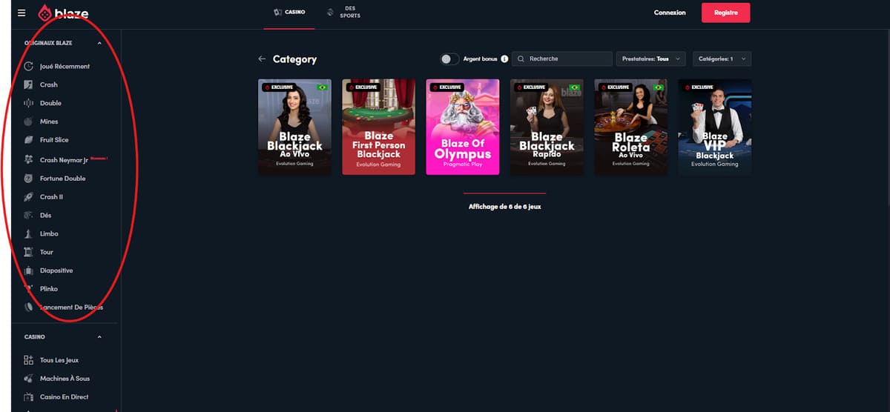890x412 pixels.
Task: Click the red Registre button
Action: pyautogui.click(x=725, y=13)
